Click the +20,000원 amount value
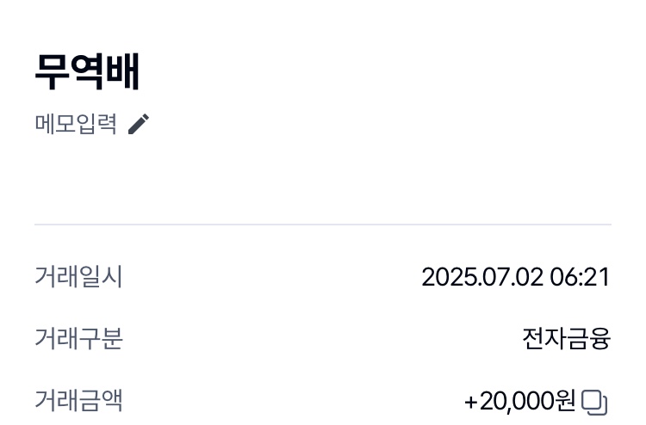 [519, 401]
